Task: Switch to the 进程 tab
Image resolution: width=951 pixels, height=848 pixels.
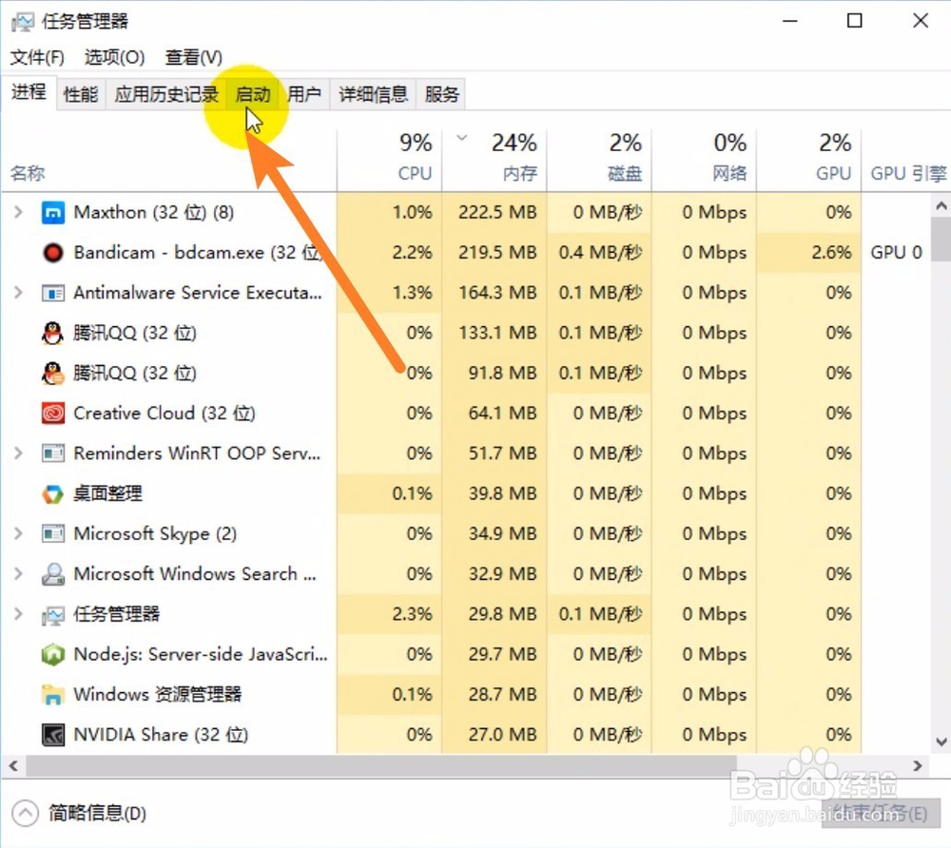Action: click(29, 92)
